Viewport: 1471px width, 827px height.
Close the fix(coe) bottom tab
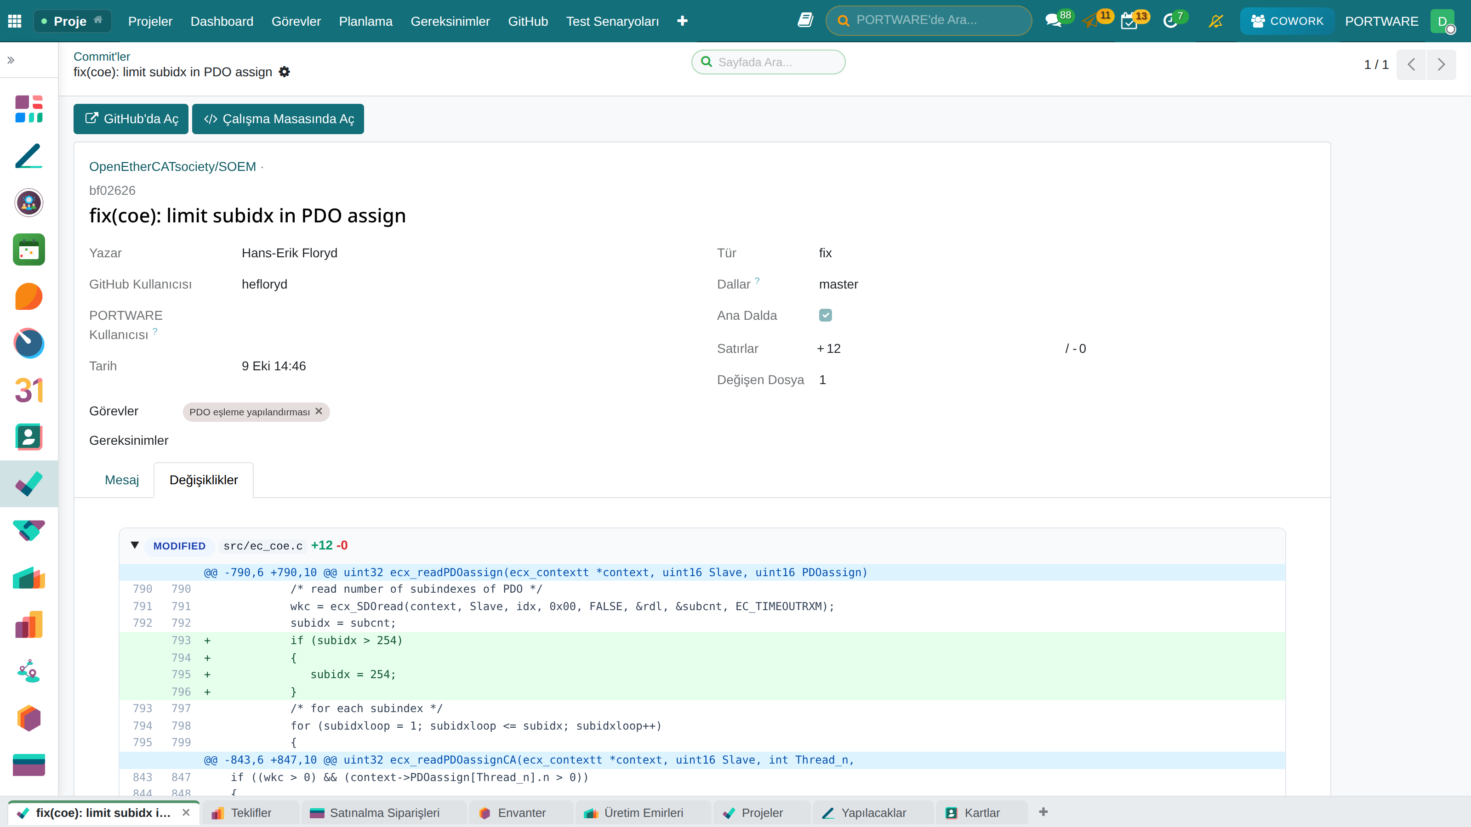click(x=186, y=812)
